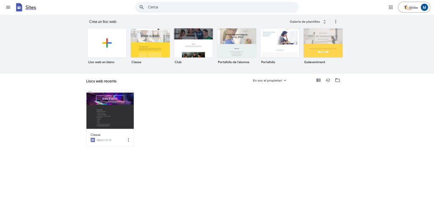Select Portafolis de l'alumne template
The height and width of the screenshot is (214, 434).
236,43
